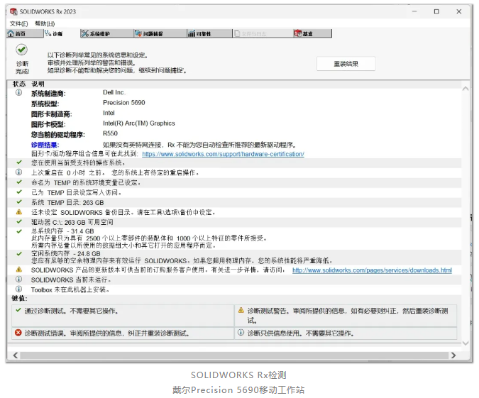479x398 pixels.
Task: Click the info icon beside 系统制造商
Action: [19, 92]
